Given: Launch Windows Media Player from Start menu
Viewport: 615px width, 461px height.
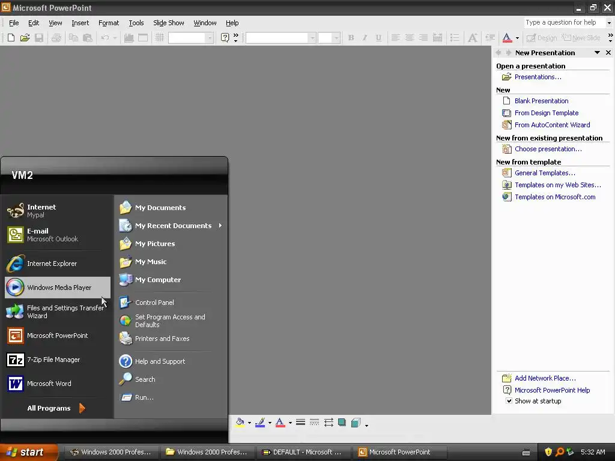Looking at the screenshot, I should point(57,288).
